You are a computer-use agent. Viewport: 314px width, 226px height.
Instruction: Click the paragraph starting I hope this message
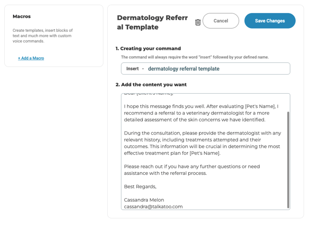(x=201, y=113)
